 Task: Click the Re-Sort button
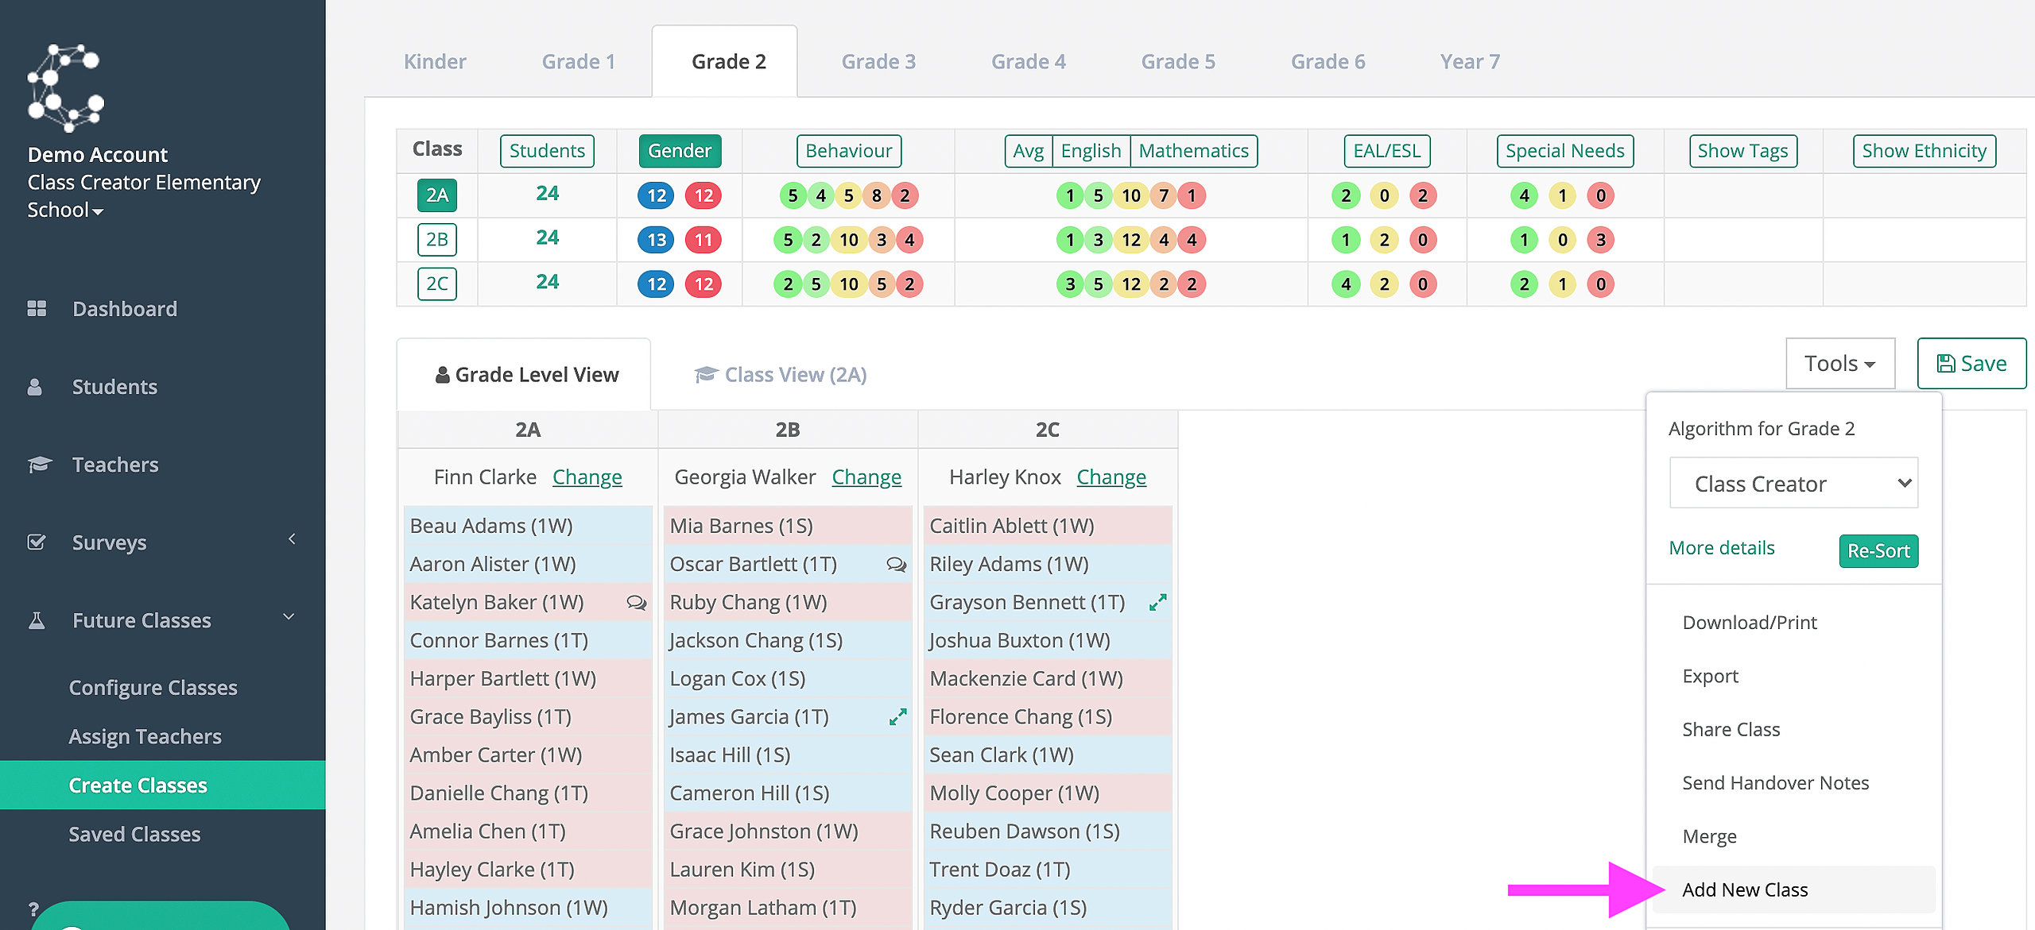(x=1878, y=551)
